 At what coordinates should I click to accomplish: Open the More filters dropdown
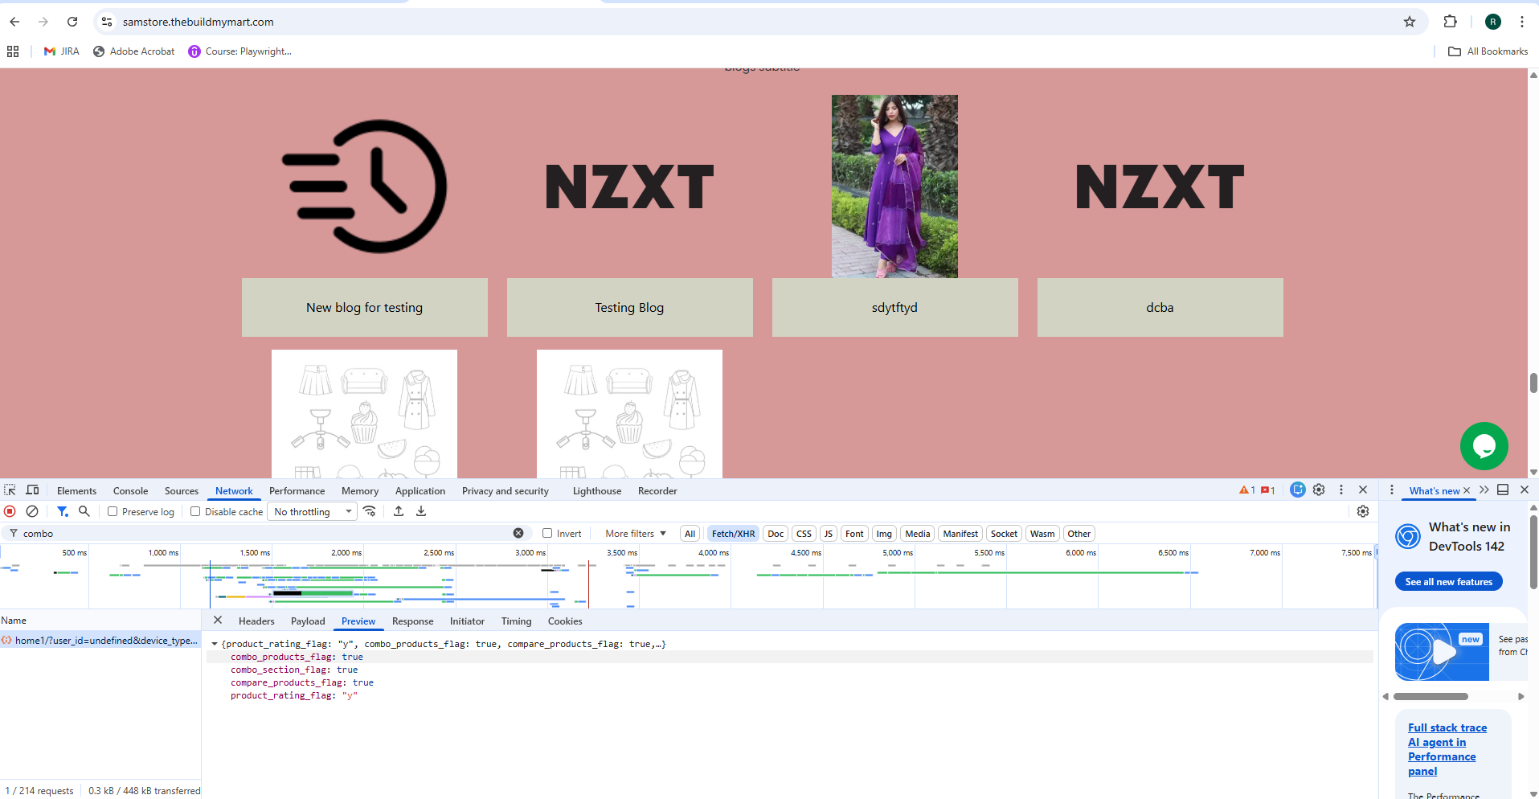(x=636, y=534)
